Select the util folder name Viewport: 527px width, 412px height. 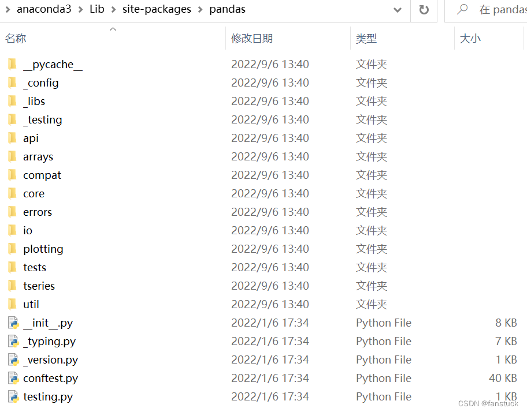pyautogui.click(x=31, y=304)
